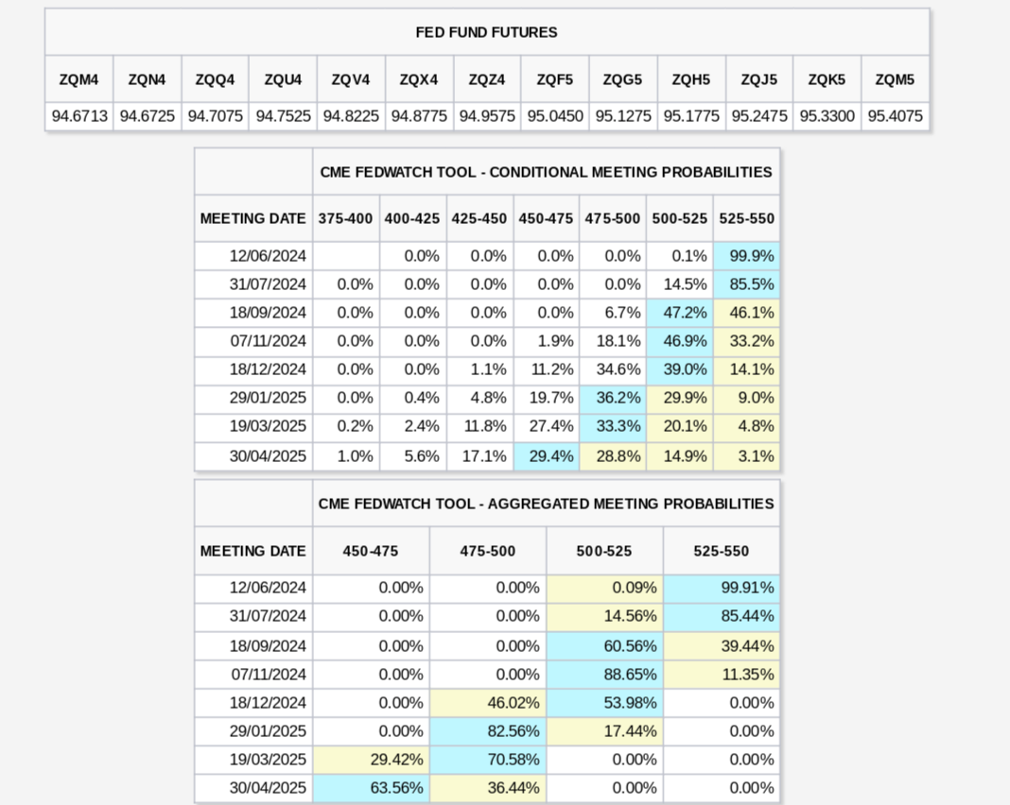1010x805 pixels.
Task: Select the 94.6713 price cell
Action: pos(79,116)
